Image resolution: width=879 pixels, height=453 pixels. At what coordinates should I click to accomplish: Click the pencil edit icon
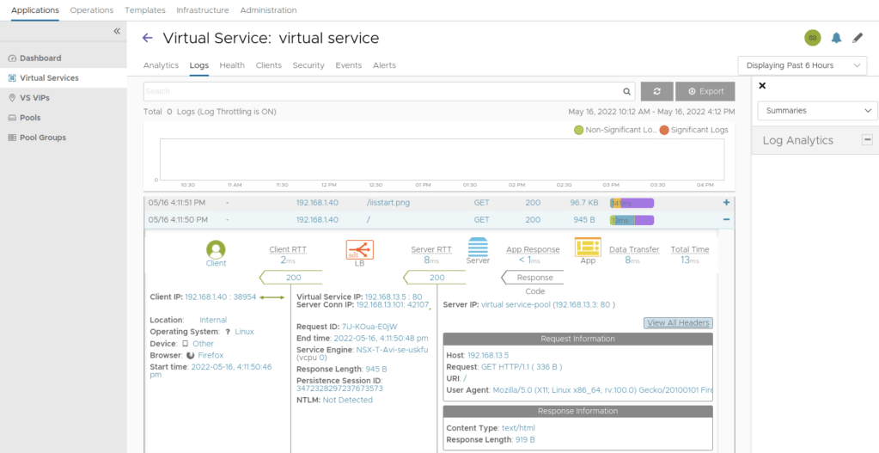[x=858, y=38]
